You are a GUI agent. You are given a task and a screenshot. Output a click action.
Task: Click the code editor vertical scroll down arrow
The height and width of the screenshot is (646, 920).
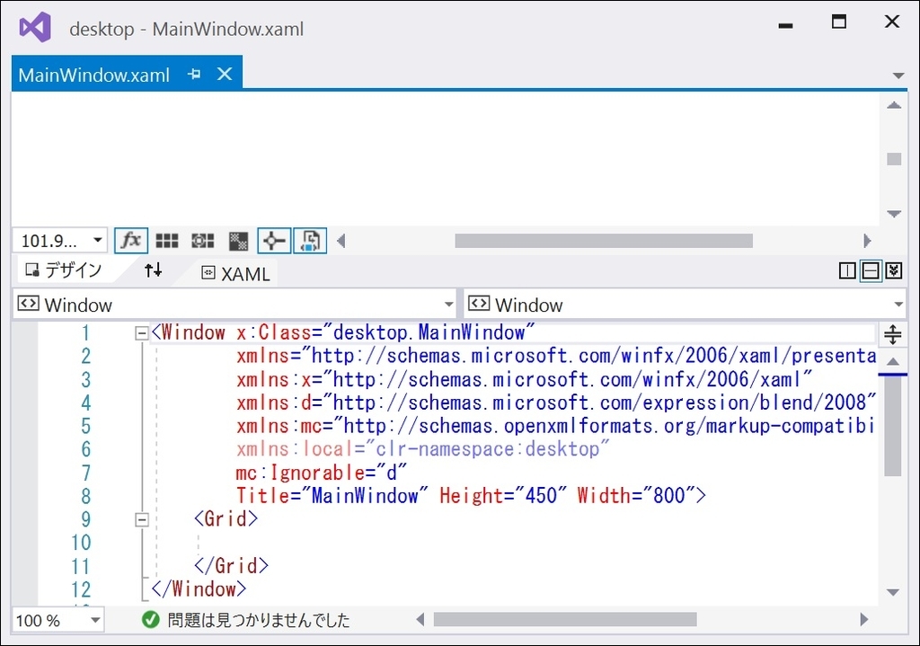(x=893, y=592)
